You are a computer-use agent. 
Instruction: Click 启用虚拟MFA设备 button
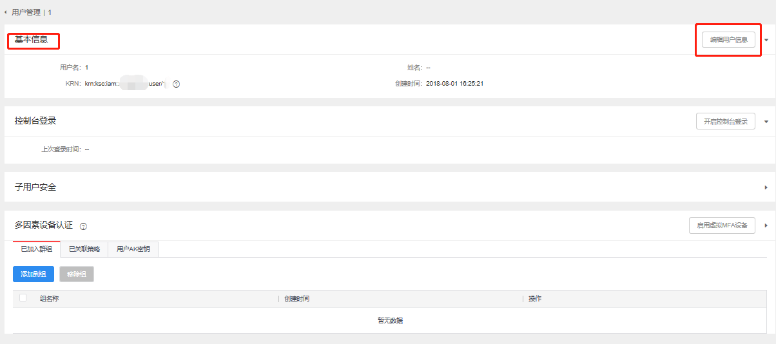(x=722, y=225)
